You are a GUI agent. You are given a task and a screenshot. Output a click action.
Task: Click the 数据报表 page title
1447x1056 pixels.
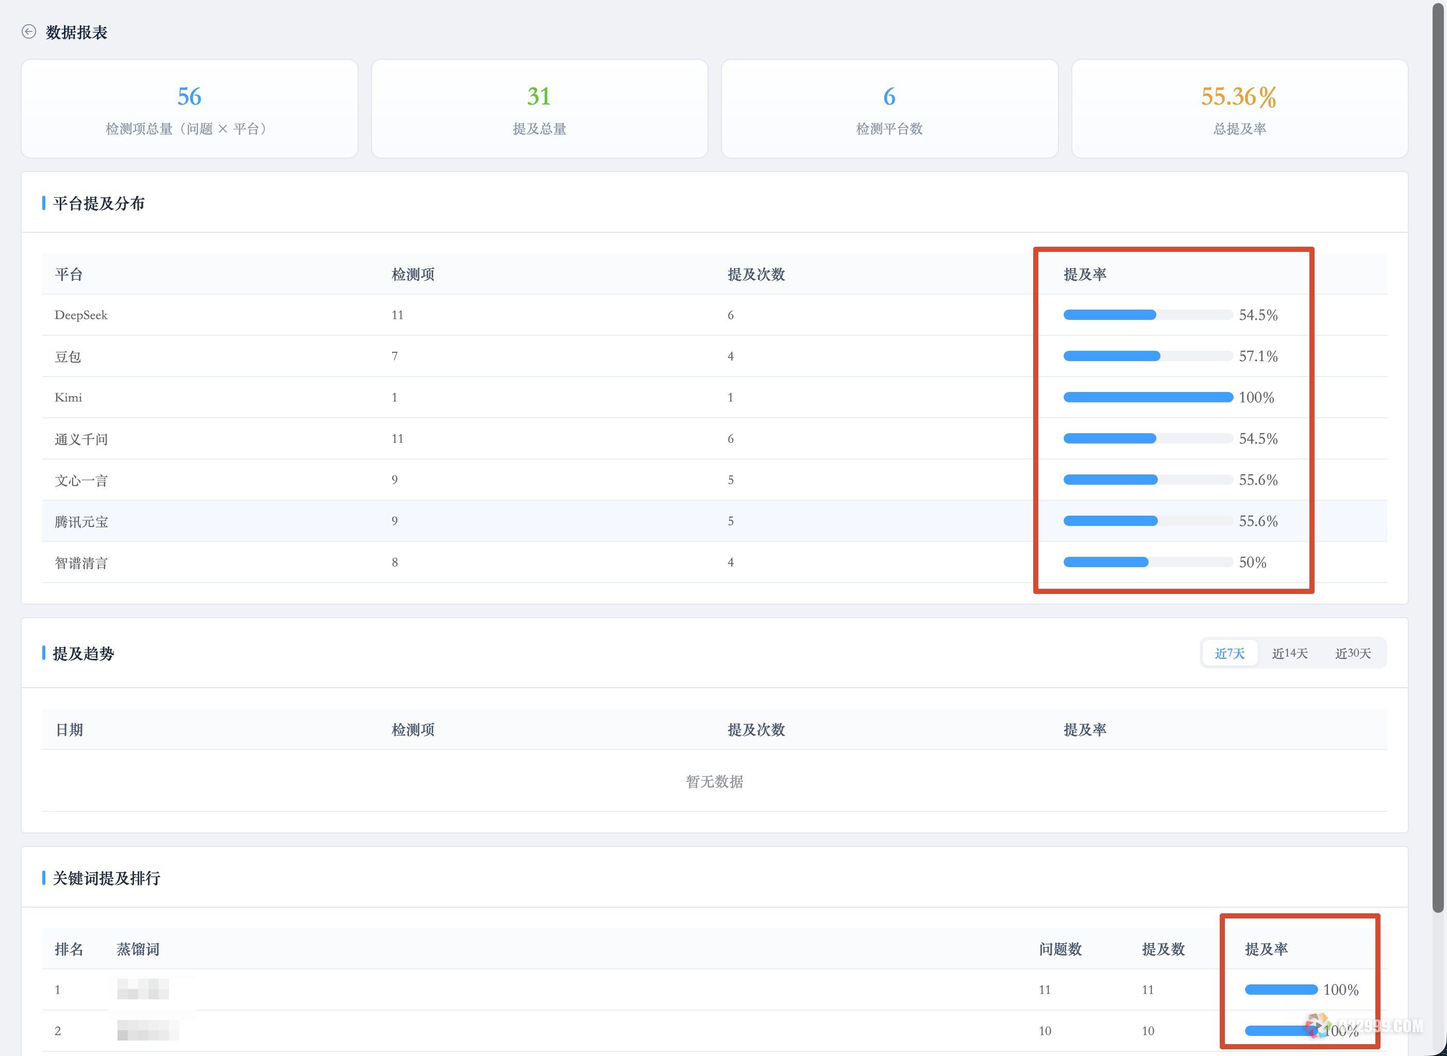click(76, 32)
